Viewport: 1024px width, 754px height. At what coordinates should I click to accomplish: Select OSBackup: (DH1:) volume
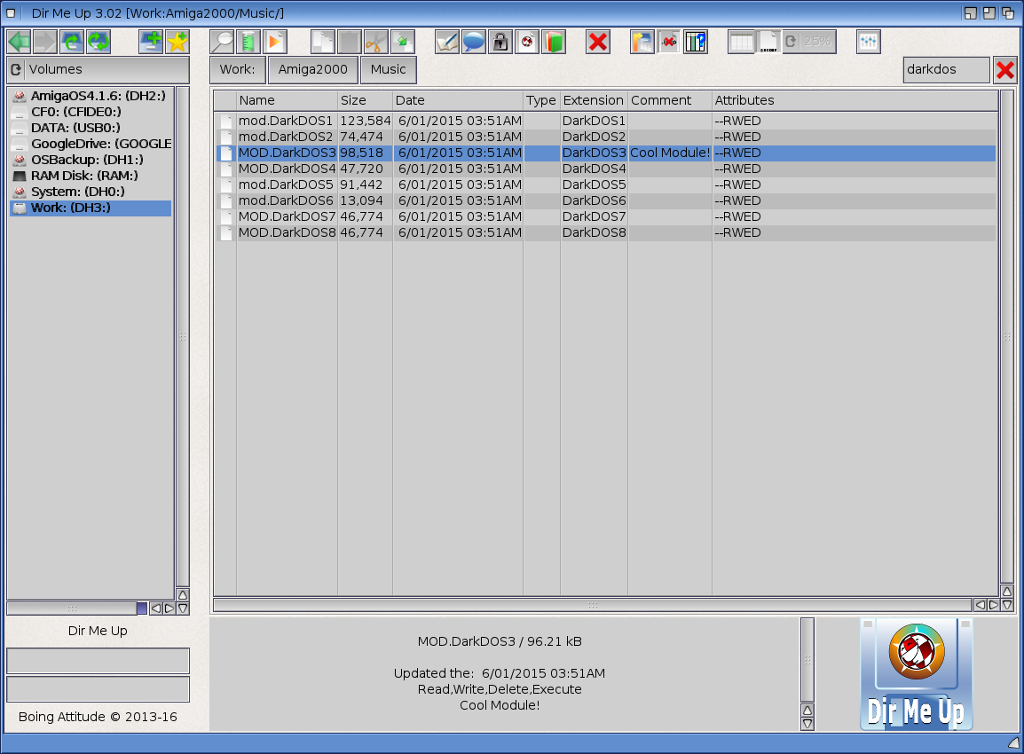pyautogui.click(x=91, y=160)
